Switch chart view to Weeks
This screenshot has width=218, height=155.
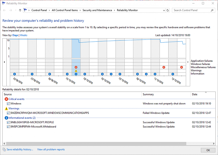pyautogui.click(x=24, y=35)
